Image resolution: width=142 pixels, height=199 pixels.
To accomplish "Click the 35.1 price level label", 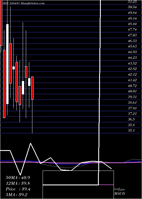I will (131, 130).
